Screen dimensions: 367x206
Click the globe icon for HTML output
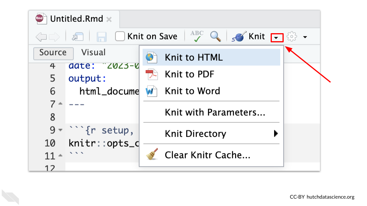coord(151,58)
